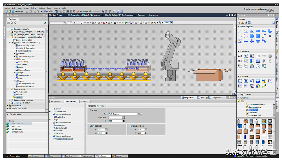This screenshot has height=161, width=282.
Task: Select the Rectangle basic object
Action: point(258,36)
